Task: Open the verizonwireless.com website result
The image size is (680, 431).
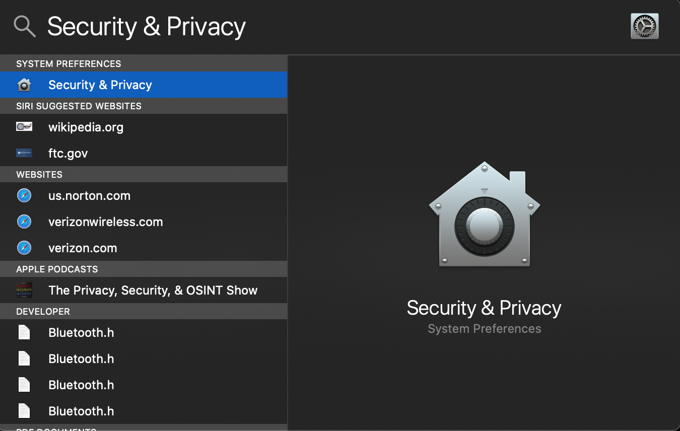Action: [144, 222]
